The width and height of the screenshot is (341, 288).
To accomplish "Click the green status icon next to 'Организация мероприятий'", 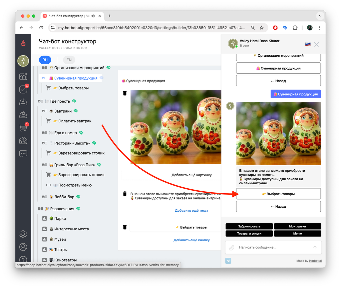I will click(109, 68).
